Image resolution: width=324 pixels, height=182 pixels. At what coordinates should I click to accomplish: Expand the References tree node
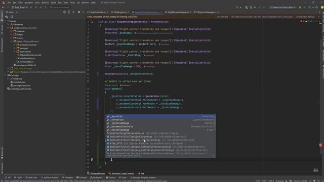coord(8,24)
